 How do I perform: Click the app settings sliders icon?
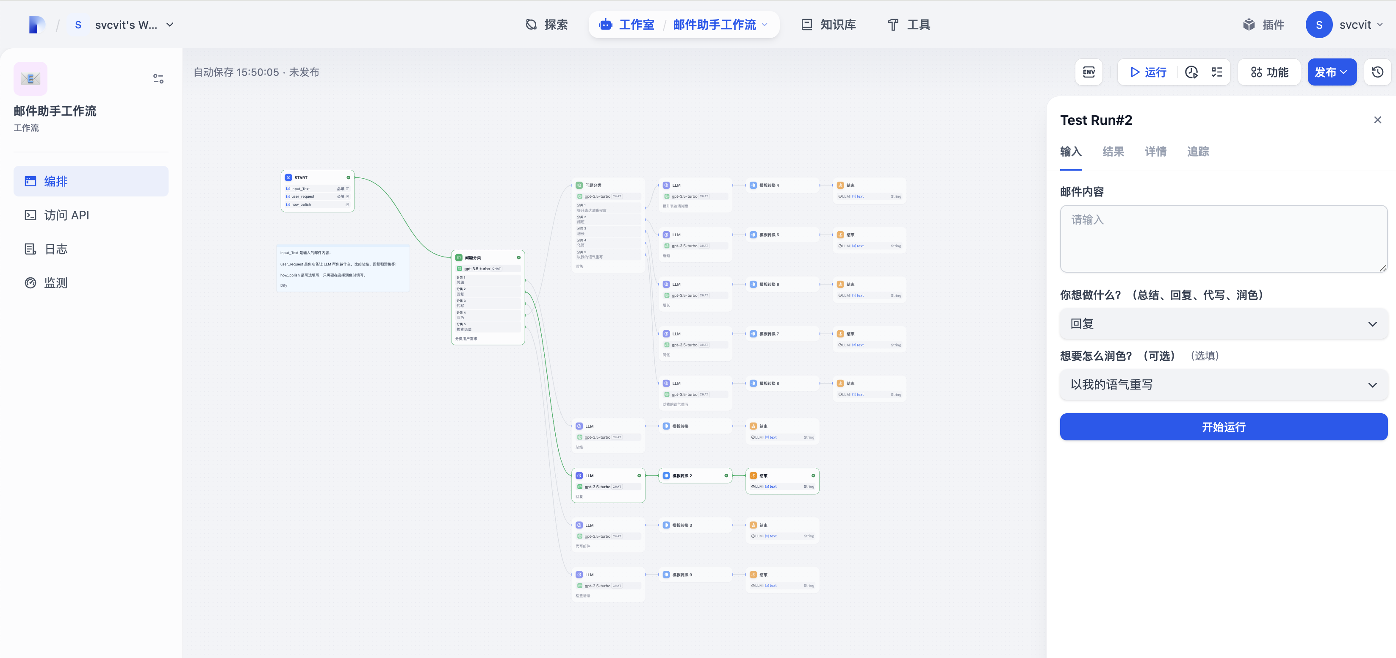tap(158, 79)
